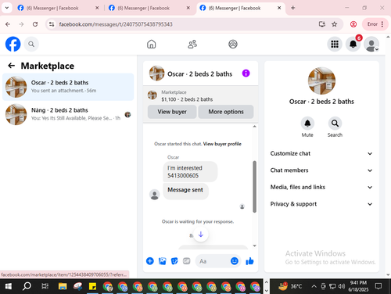Viewport: 391px width, 294px height.
Task: Bookmark this page with the star icon
Action: coord(334,24)
